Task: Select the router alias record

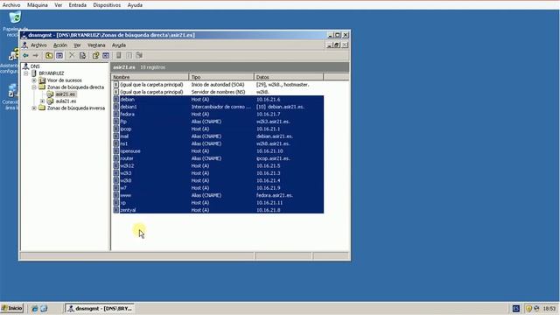Action: coord(218,158)
